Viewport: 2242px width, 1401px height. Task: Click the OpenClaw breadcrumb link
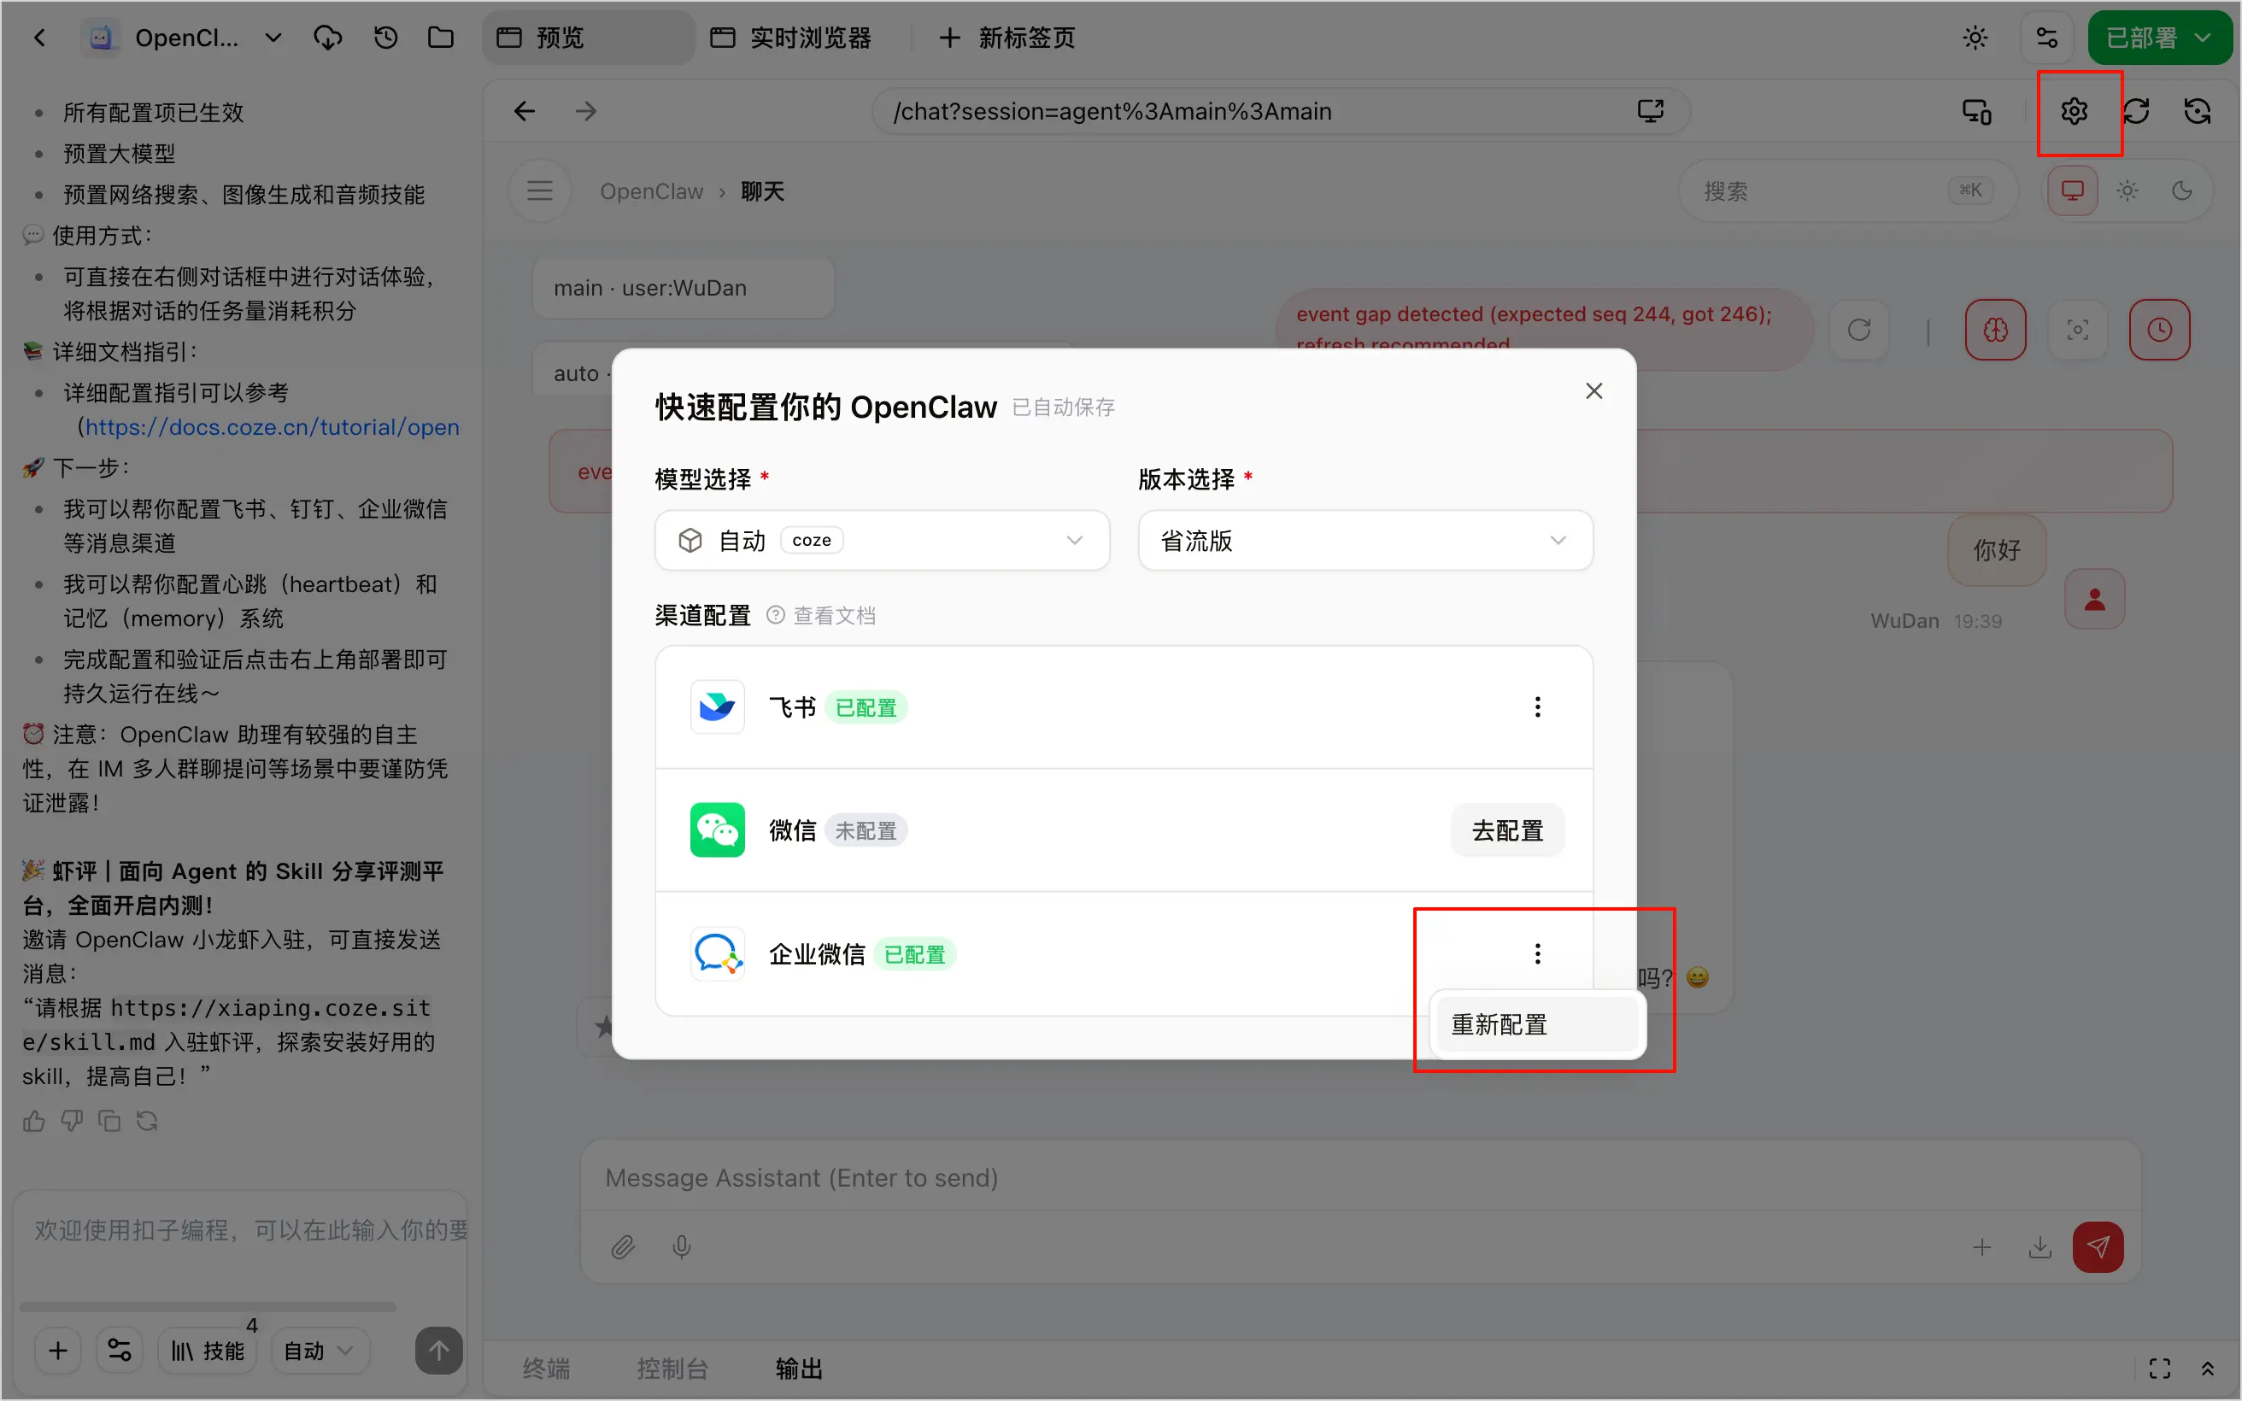point(651,192)
